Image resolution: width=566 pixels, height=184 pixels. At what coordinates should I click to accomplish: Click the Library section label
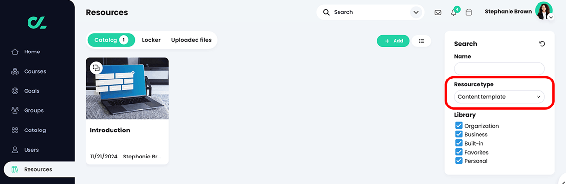(x=465, y=115)
